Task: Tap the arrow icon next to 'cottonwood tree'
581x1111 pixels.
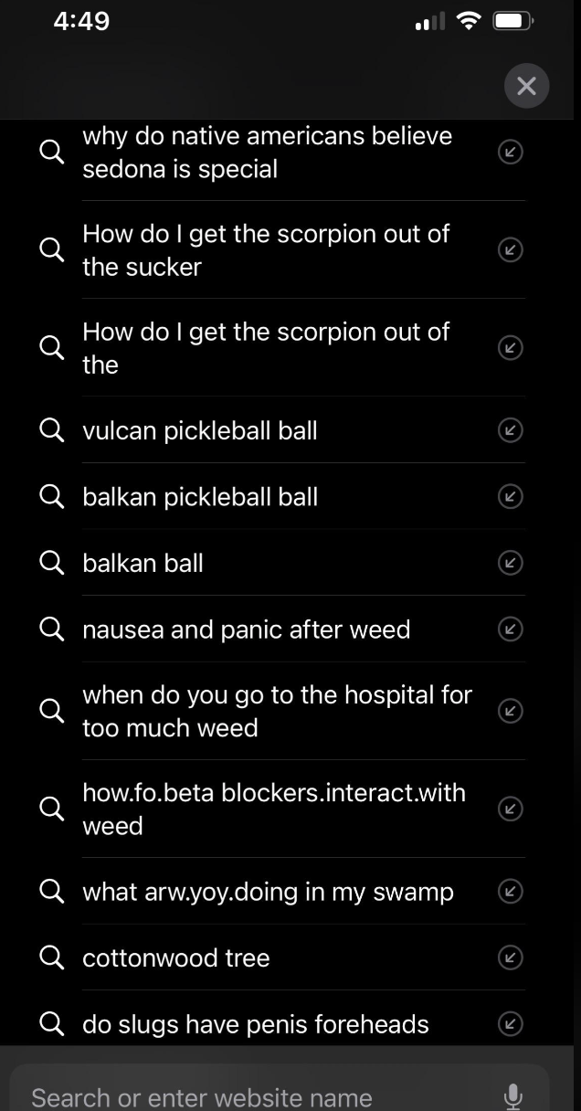Action: (510, 958)
